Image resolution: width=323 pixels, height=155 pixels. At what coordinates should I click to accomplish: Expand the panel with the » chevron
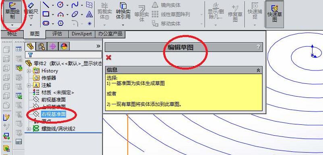(98, 46)
